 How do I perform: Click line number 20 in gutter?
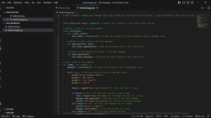tap(58, 65)
